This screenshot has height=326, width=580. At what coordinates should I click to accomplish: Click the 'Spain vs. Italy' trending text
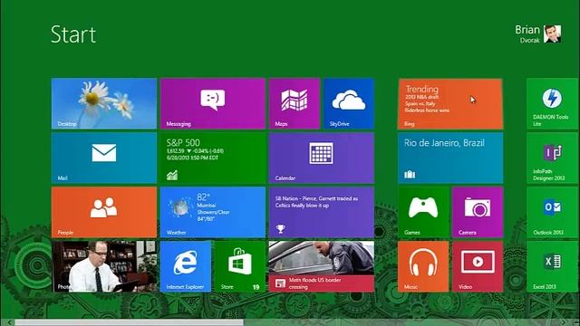coord(420,104)
